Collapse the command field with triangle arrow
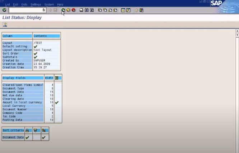This screenshot has width=239, height=153. click(x=50, y=10)
